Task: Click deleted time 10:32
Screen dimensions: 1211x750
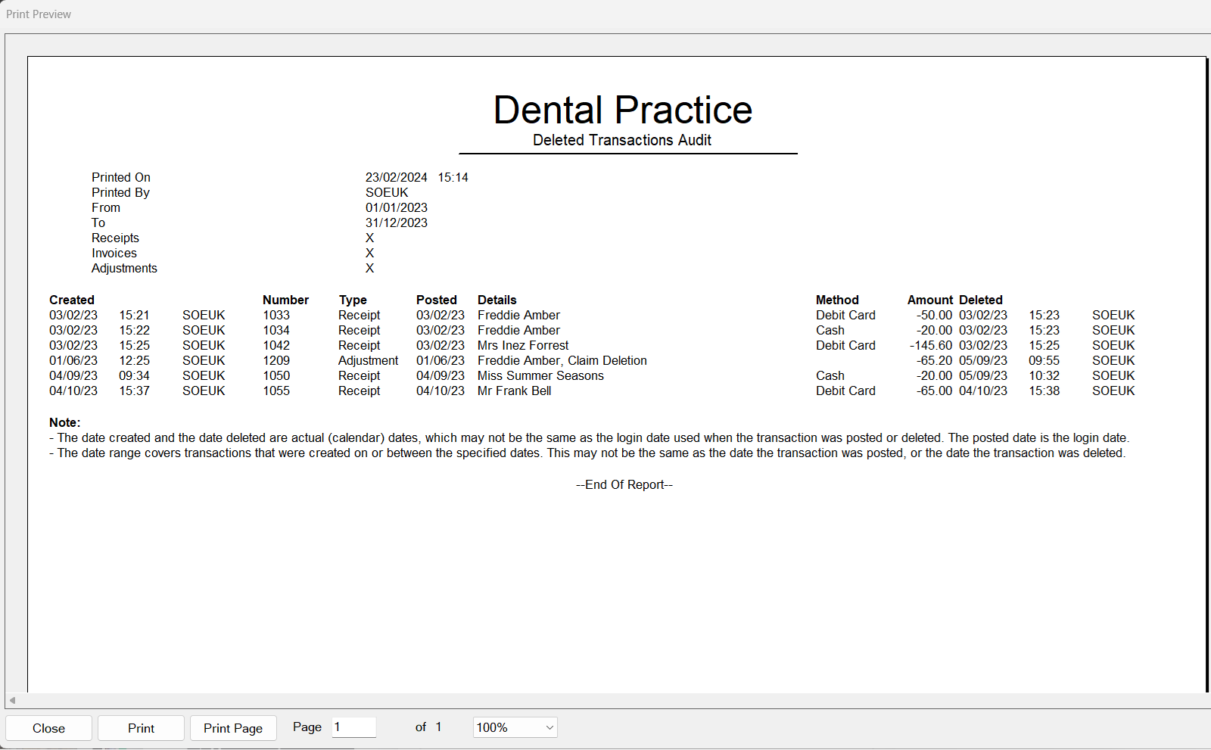Action: (1044, 375)
